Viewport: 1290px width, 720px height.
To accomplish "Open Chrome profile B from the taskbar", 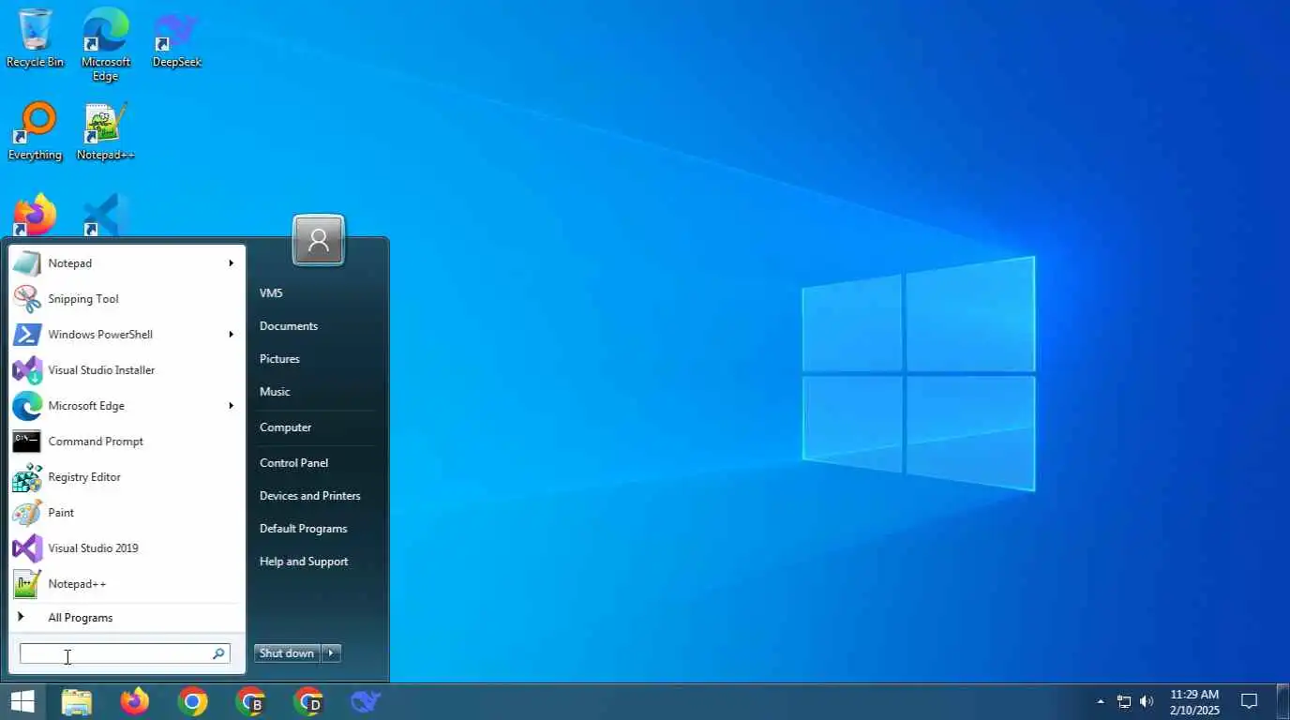I will 251,701.
